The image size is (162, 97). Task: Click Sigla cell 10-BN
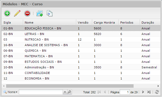[8, 67]
